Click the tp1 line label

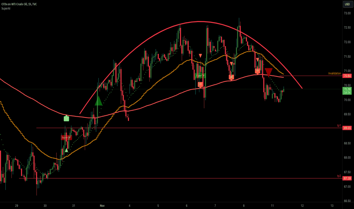[339, 125]
